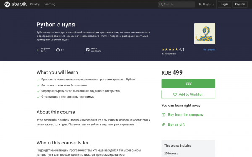Open the Stepik logo home link
Image resolution: width=252 pixels, height=157 pixels.
(x=16, y=4)
